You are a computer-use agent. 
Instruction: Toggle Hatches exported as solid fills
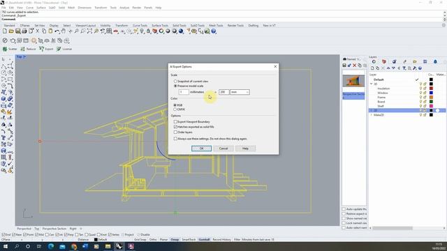[175, 127]
